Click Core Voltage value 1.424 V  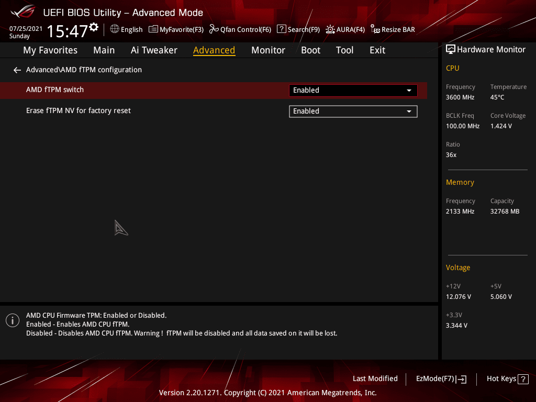pos(501,126)
